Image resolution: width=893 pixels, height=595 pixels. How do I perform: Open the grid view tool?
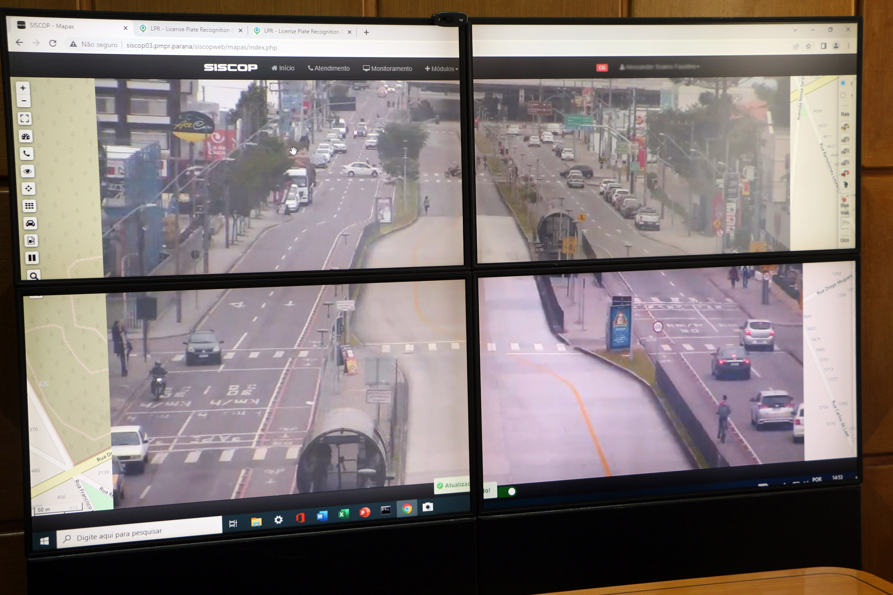[x=29, y=206]
